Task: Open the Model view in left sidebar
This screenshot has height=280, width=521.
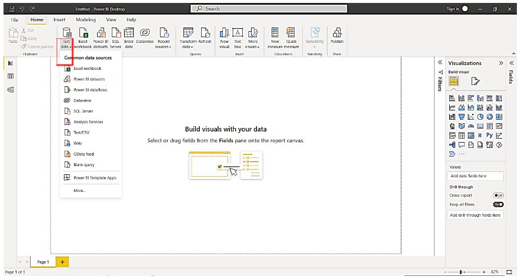Action: pos(11,90)
